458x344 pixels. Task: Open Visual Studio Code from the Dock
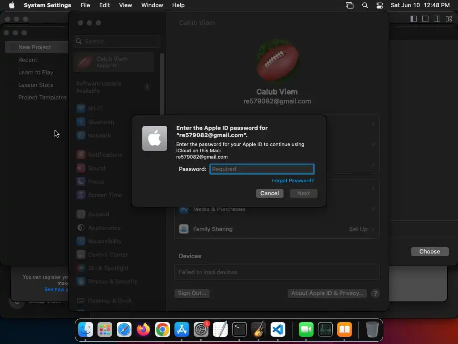[278, 330]
